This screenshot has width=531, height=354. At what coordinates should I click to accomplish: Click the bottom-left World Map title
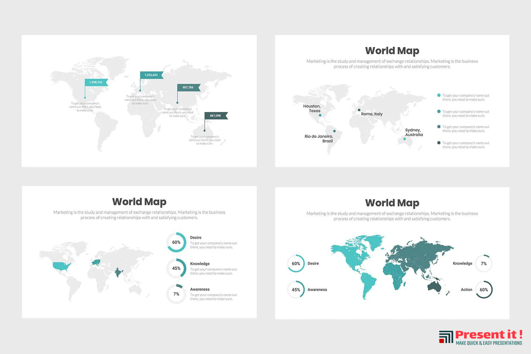coord(139,202)
